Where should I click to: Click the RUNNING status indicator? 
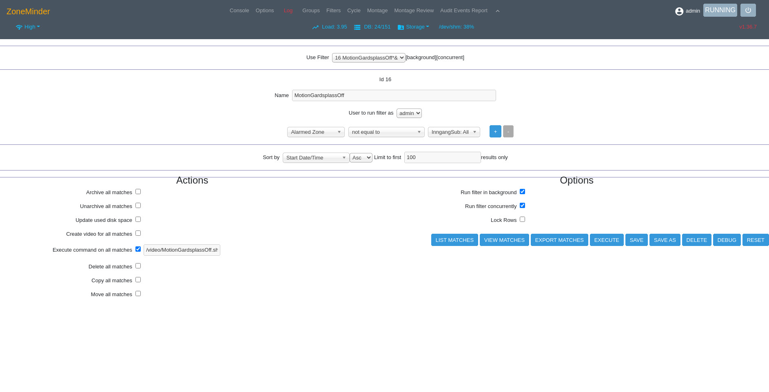[x=720, y=10]
